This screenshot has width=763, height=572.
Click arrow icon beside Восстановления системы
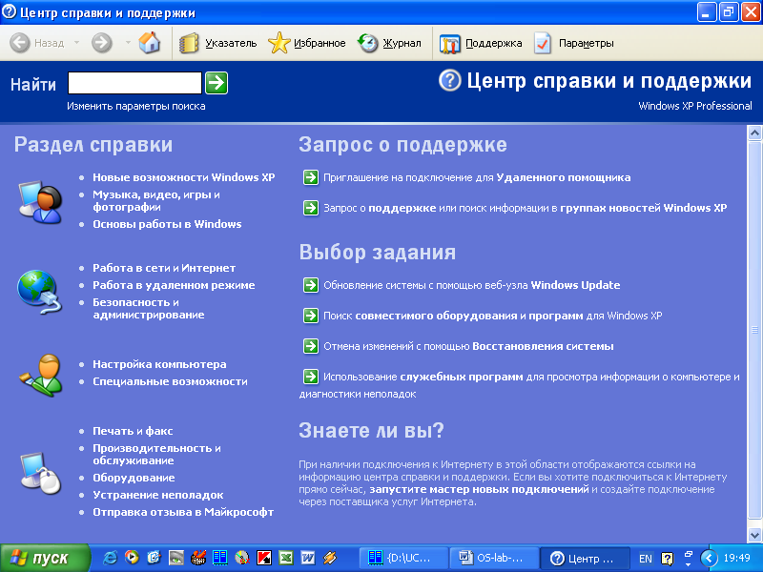click(x=311, y=346)
